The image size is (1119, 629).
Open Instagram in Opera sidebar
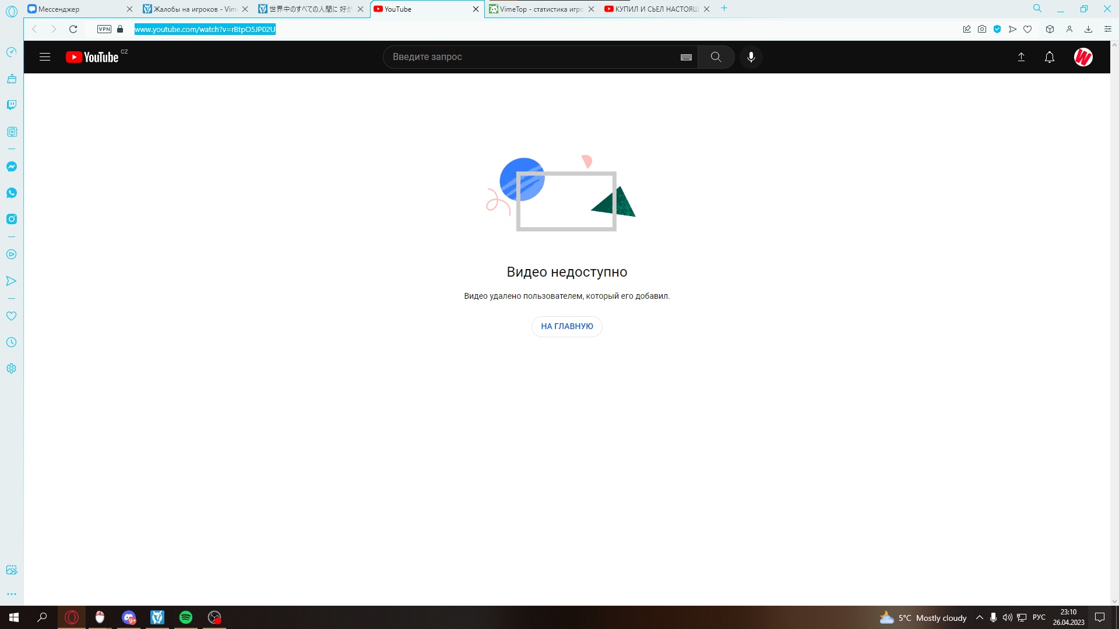tap(12, 219)
